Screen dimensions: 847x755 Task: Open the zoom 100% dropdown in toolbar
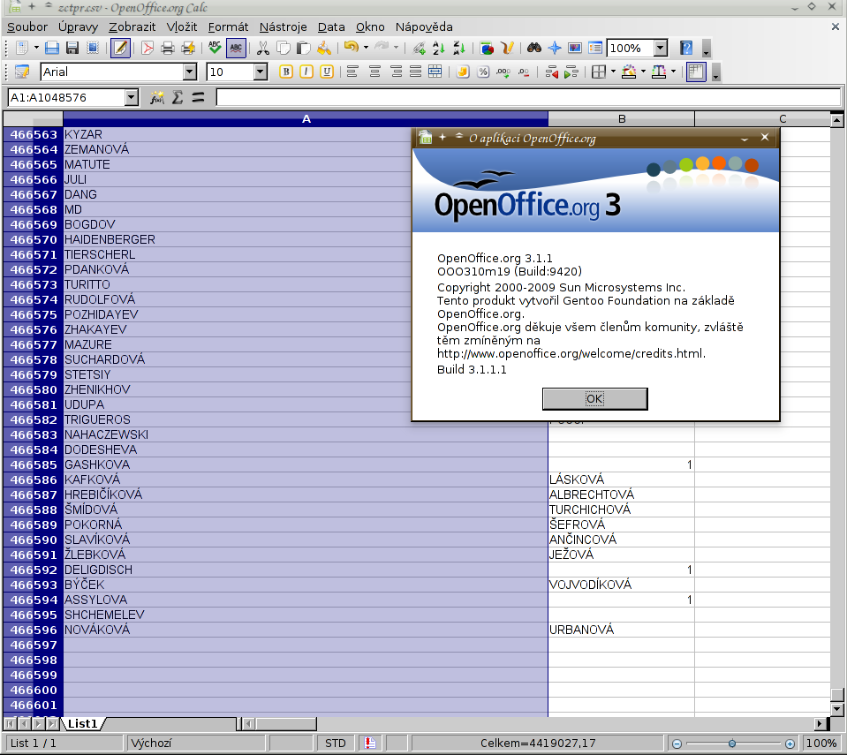coord(661,48)
